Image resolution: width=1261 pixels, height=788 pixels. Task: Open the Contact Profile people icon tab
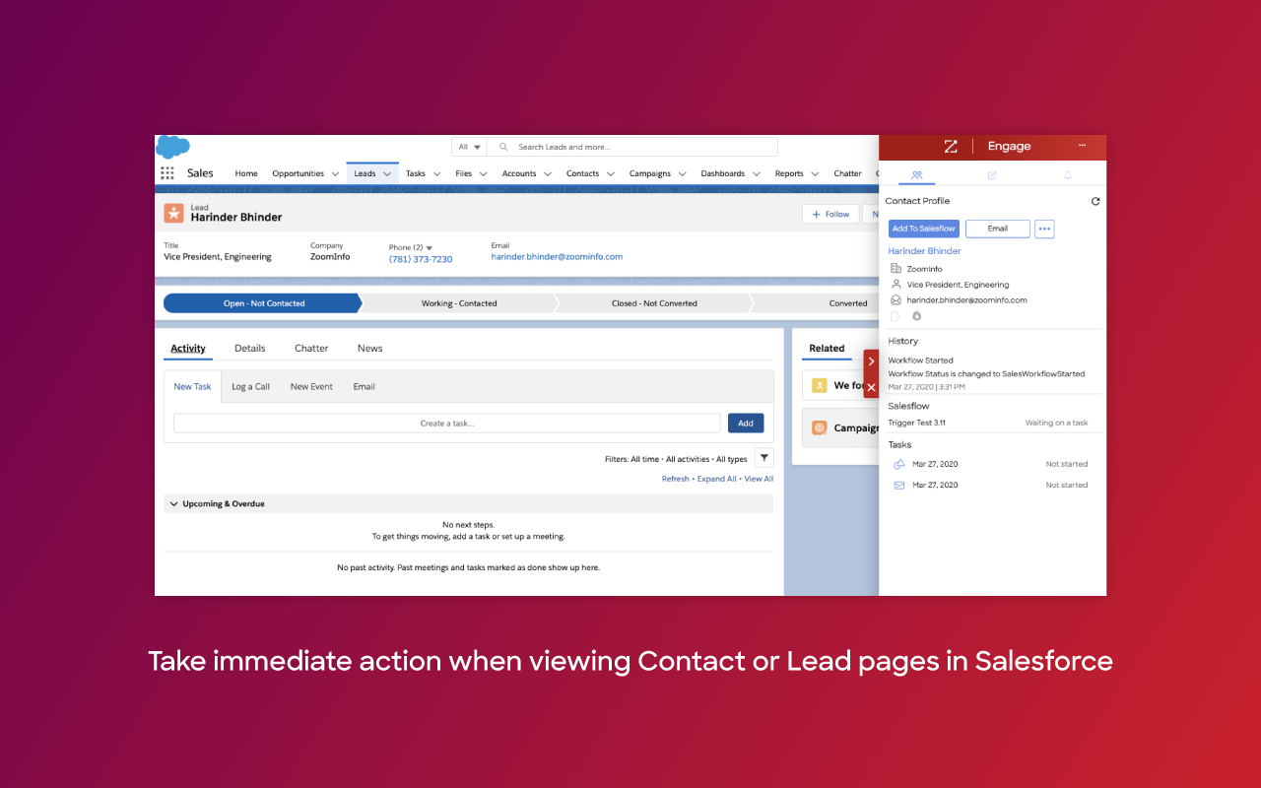(x=914, y=174)
